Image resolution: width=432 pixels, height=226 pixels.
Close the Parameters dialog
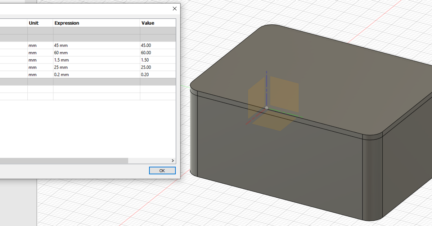175,9
